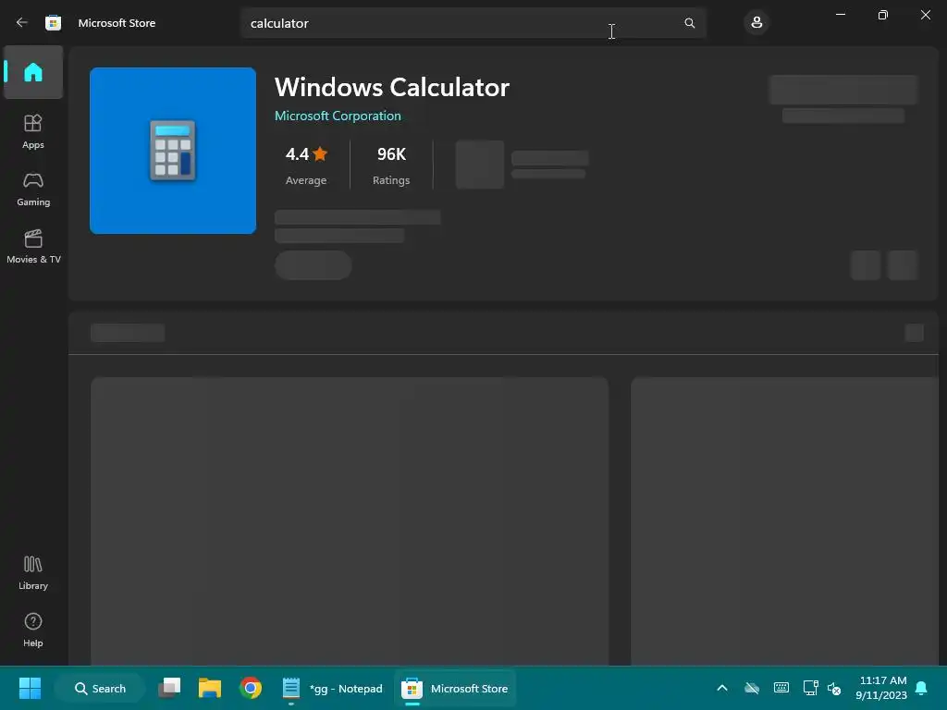The image size is (947, 710).
Task: Open the Library in sidebar
Action: (33, 573)
